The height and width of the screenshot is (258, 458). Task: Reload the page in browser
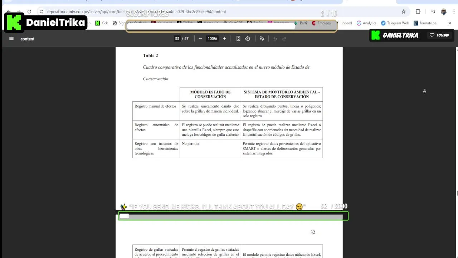29,11
